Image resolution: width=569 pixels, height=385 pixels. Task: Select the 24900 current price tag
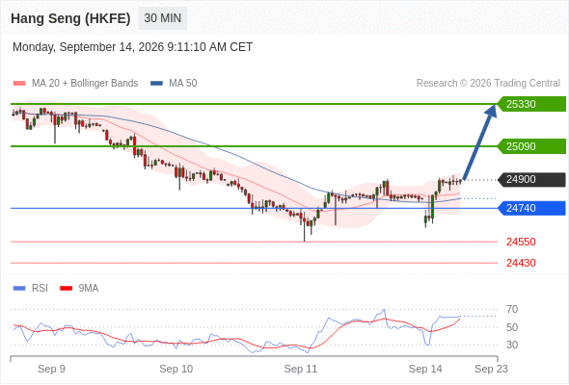(531, 179)
